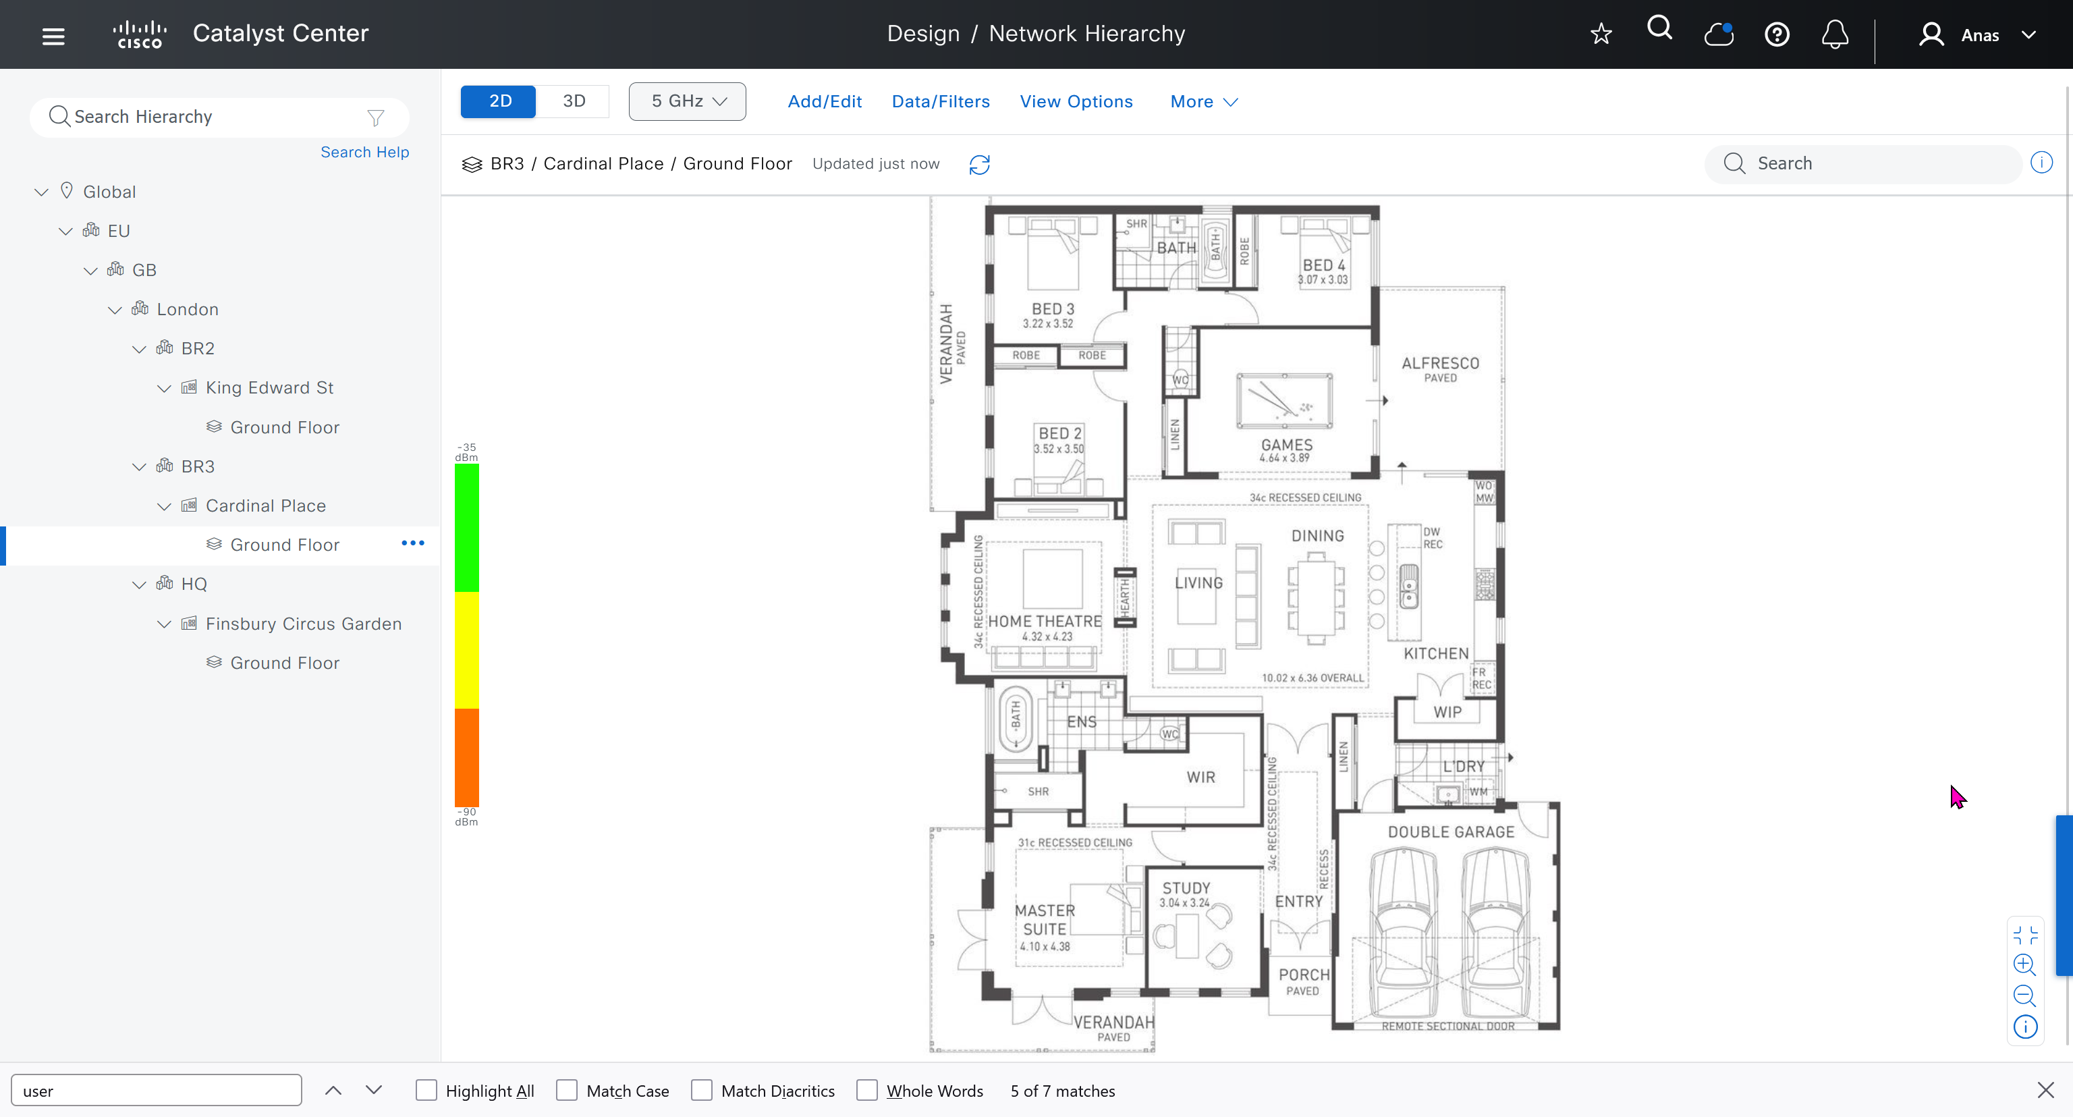Open the notifications bell
Screen dimensions: 2073x1117
click(x=1835, y=34)
